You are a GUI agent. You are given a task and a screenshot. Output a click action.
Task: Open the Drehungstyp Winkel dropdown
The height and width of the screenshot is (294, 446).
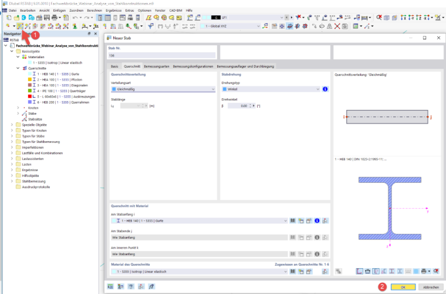[x=271, y=89]
